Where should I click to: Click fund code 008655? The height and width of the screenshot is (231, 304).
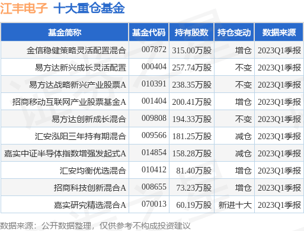point(154,187)
